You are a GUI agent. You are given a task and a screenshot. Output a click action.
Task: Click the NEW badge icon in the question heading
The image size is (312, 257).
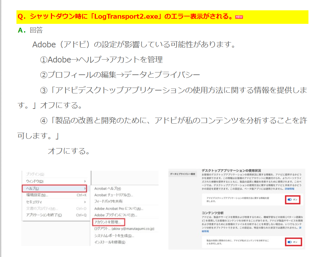pos(239,17)
